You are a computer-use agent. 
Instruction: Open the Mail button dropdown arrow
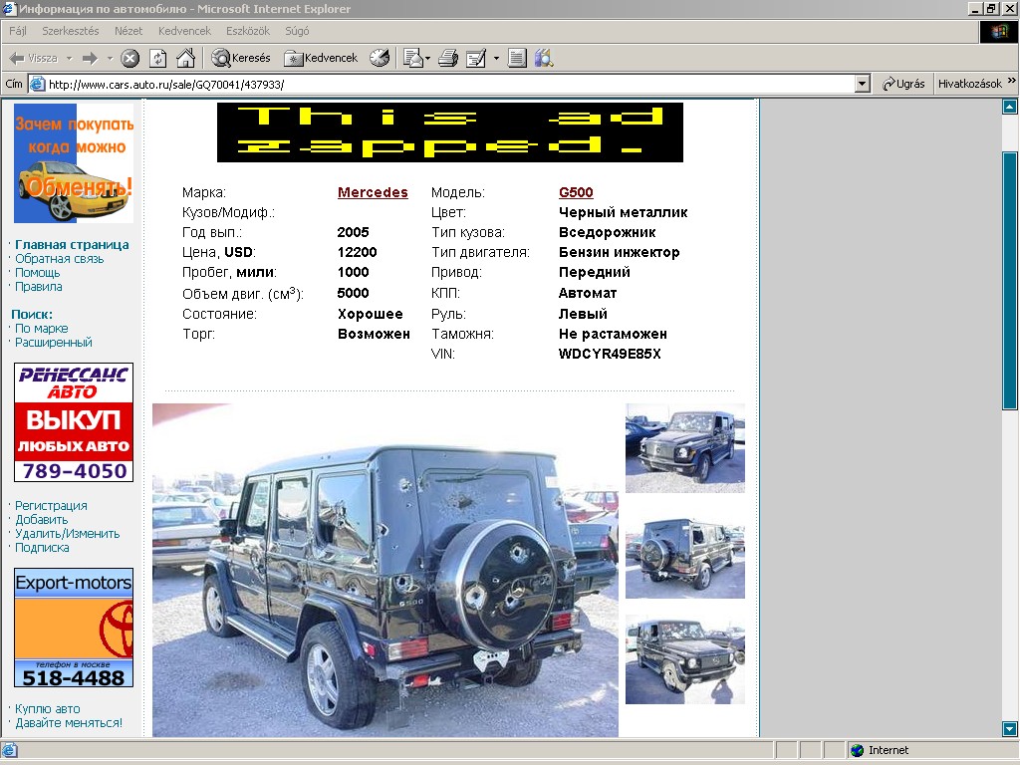[x=427, y=59]
